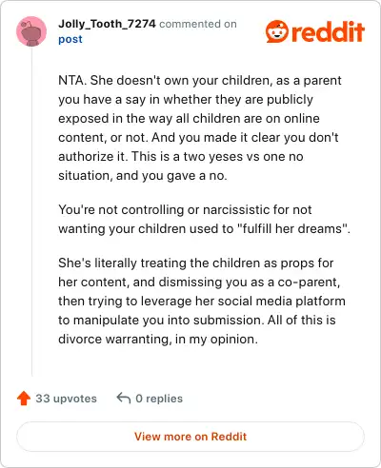Click the "divorce warranting" phrase
Viewport: 381px width, 468px height.
tap(114, 340)
